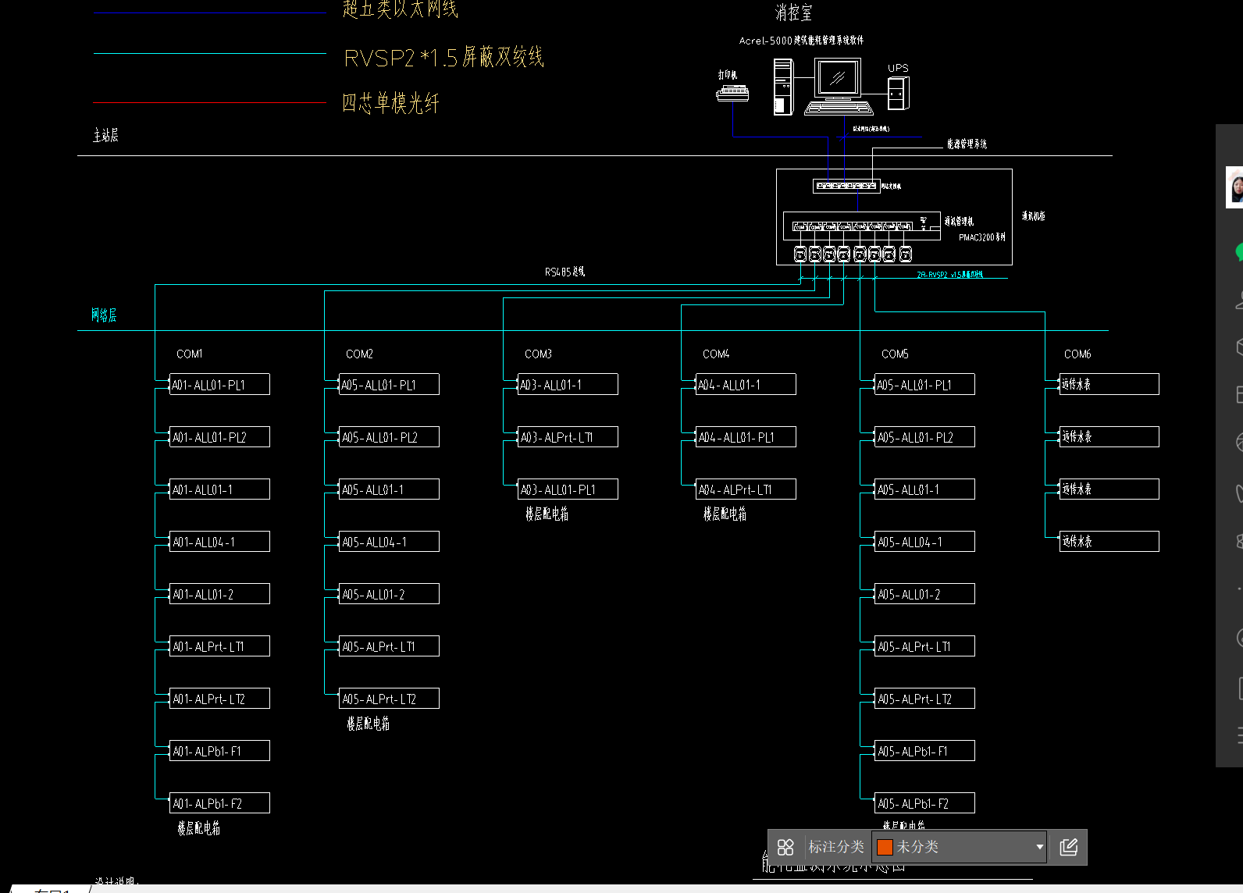Click the 能源管理系统 callout label

(x=967, y=144)
